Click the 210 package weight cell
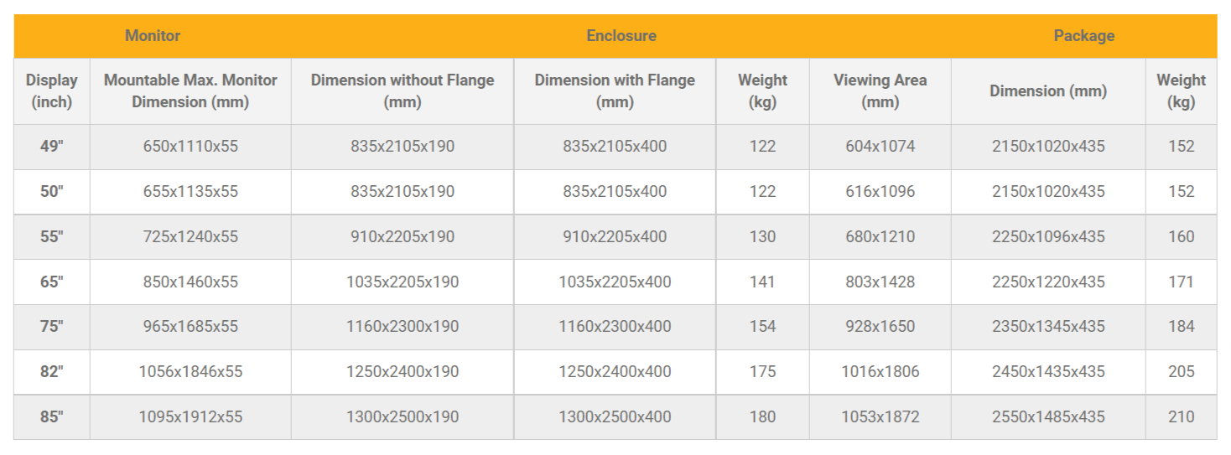Screen dimensions: 1231x455 pyautogui.click(x=1181, y=417)
